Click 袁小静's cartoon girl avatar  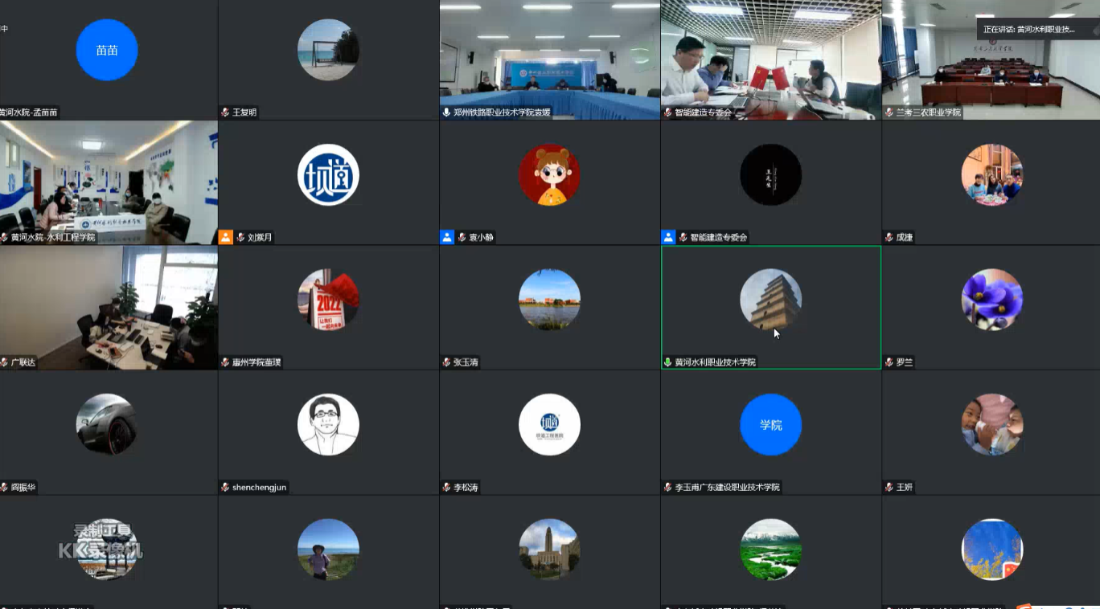[549, 175]
